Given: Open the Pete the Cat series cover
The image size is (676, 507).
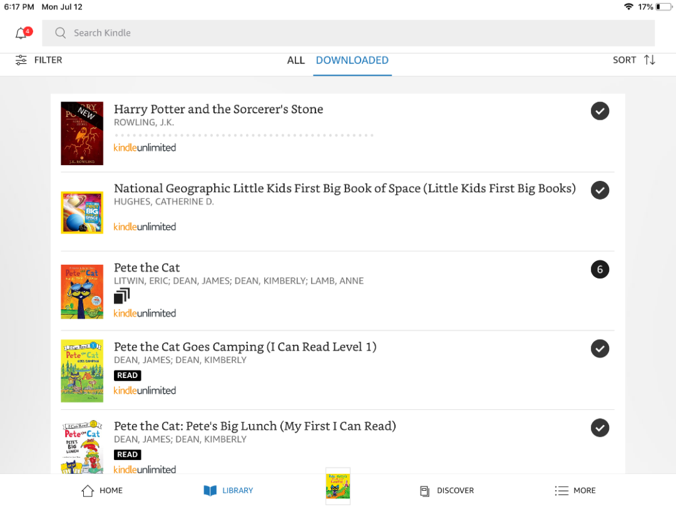Looking at the screenshot, I should [x=82, y=292].
